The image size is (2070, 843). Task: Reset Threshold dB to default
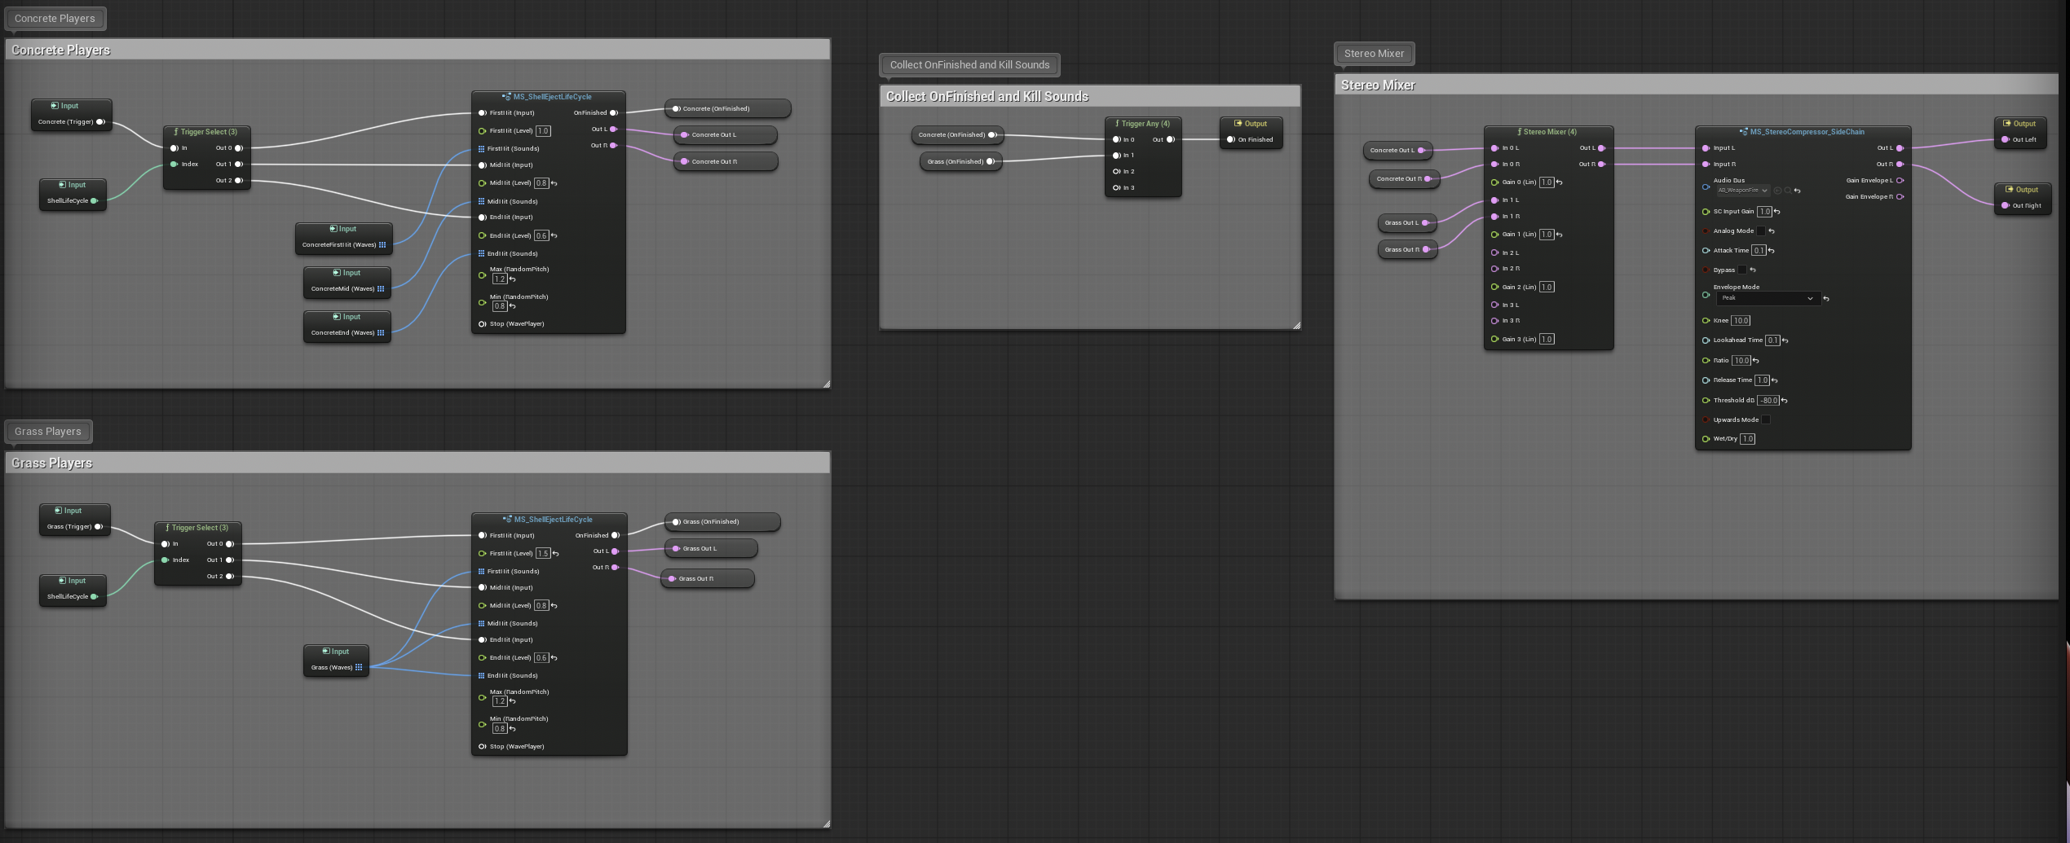click(x=1784, y=401)
